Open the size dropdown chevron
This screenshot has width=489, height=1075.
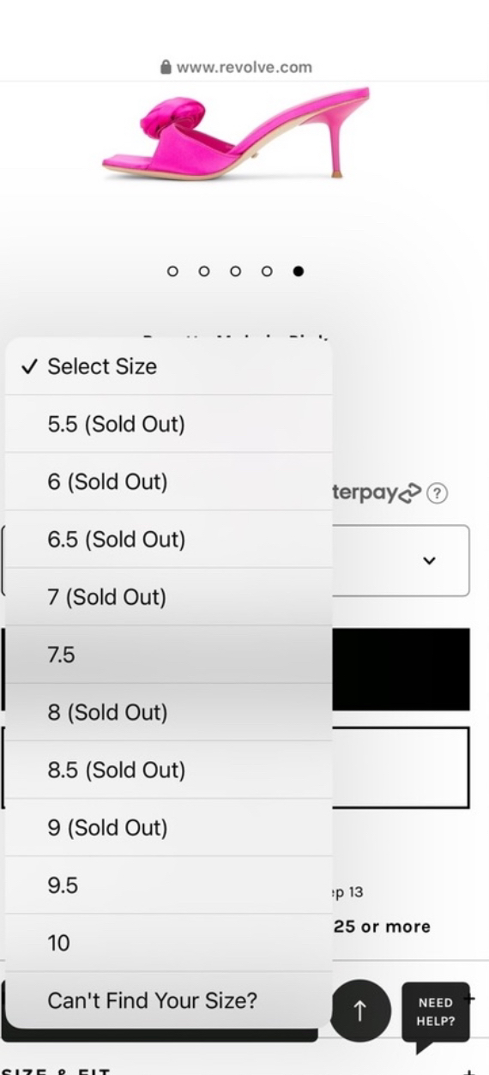click(x=430, y=560)
